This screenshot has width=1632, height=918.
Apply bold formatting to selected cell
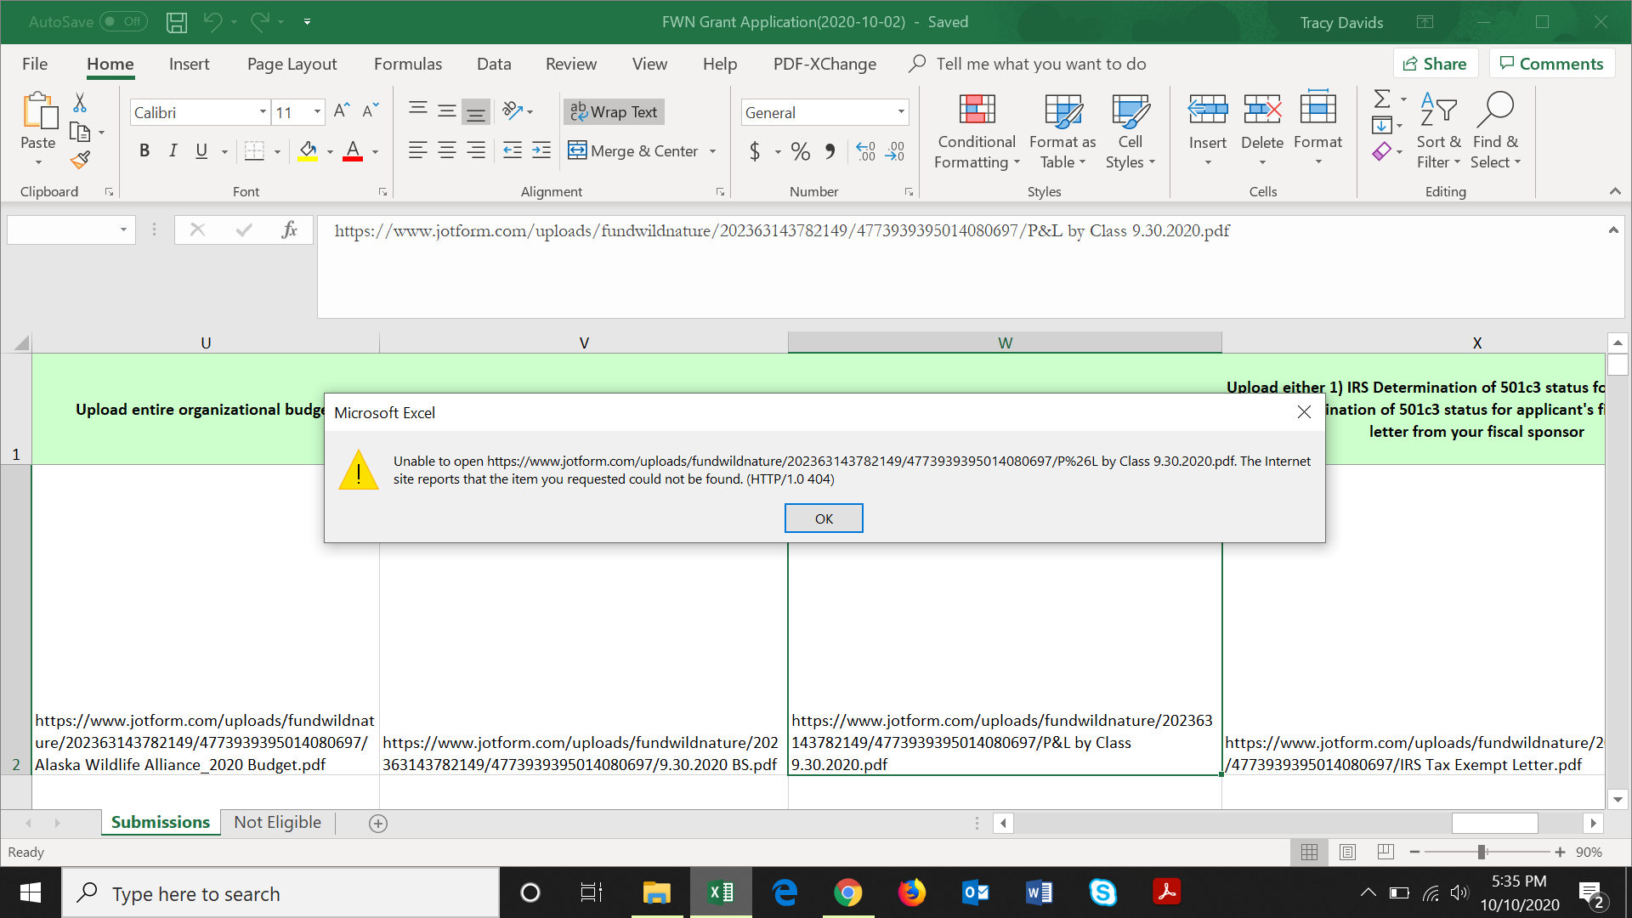144,150
